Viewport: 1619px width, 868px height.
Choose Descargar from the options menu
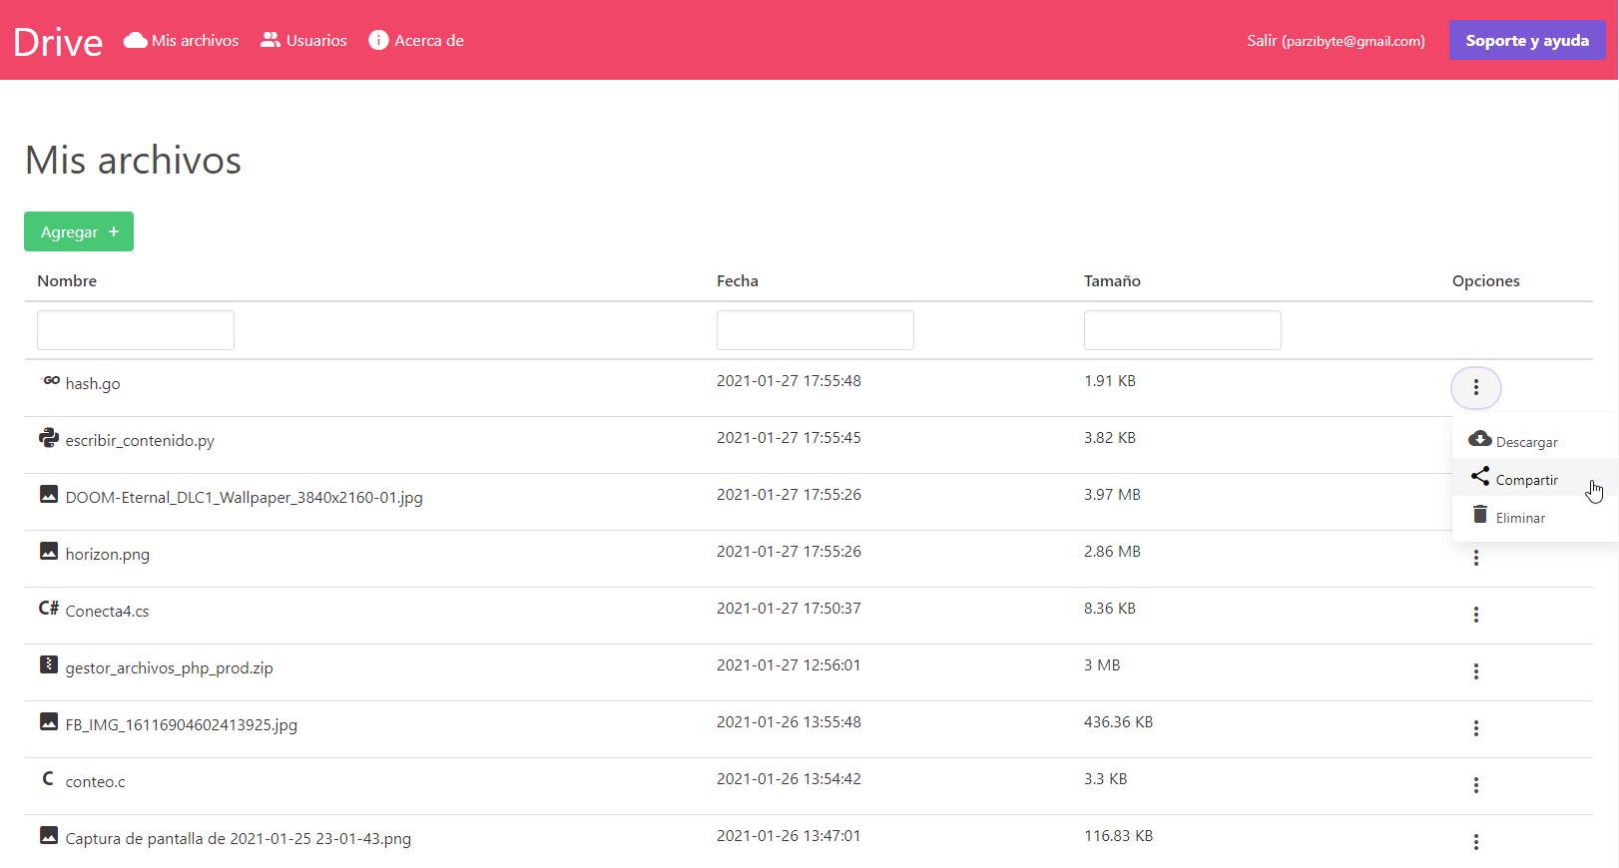tap(1535, 440)
